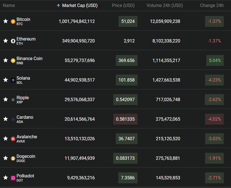This screenshot has height=188, width=231.
Task: Click the sort arrow beside Market Cap
Action: tap(58, 6)
